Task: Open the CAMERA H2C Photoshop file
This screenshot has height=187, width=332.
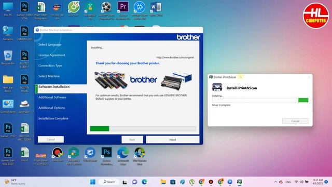Action: 24,33
